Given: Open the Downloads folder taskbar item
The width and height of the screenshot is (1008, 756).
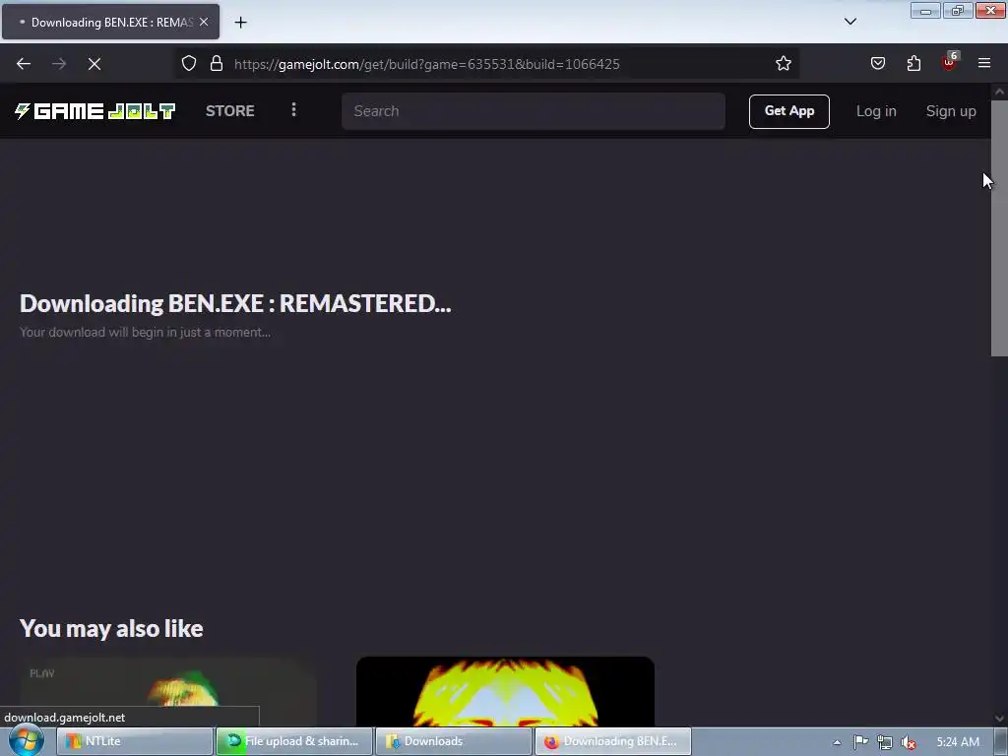Looking at the screenshot, I should [x=454, y=741].
